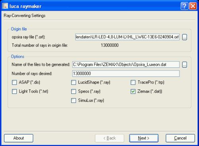Proceed with the Next button

pos(144,138)
